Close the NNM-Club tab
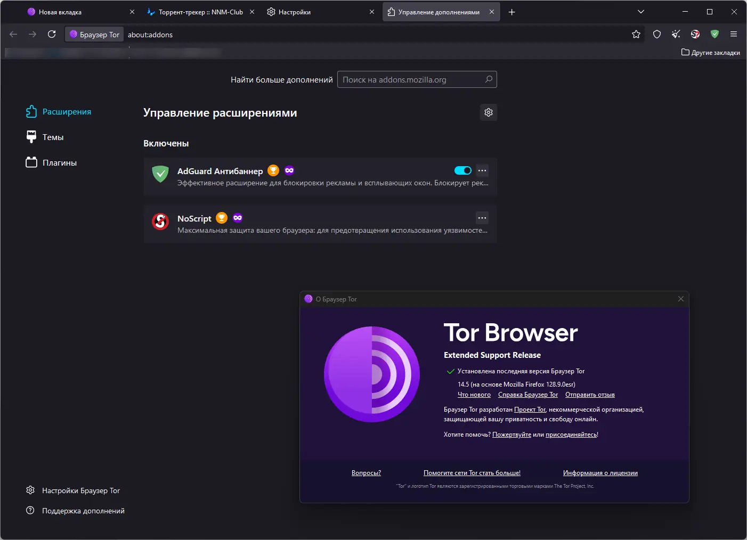The height and width of the screenshot is (540, 747). point(252,12)
